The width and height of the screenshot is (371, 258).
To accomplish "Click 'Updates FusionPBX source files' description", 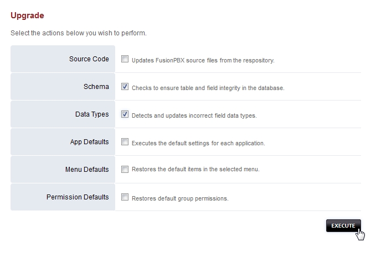I will click(x=203, y=60).
